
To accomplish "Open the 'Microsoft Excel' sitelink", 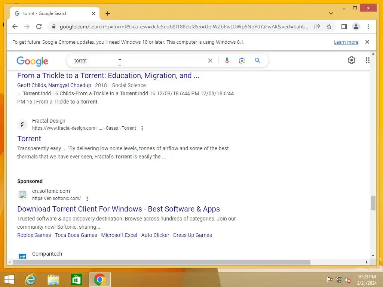I will pyautogui.click(x=119, y=235).
